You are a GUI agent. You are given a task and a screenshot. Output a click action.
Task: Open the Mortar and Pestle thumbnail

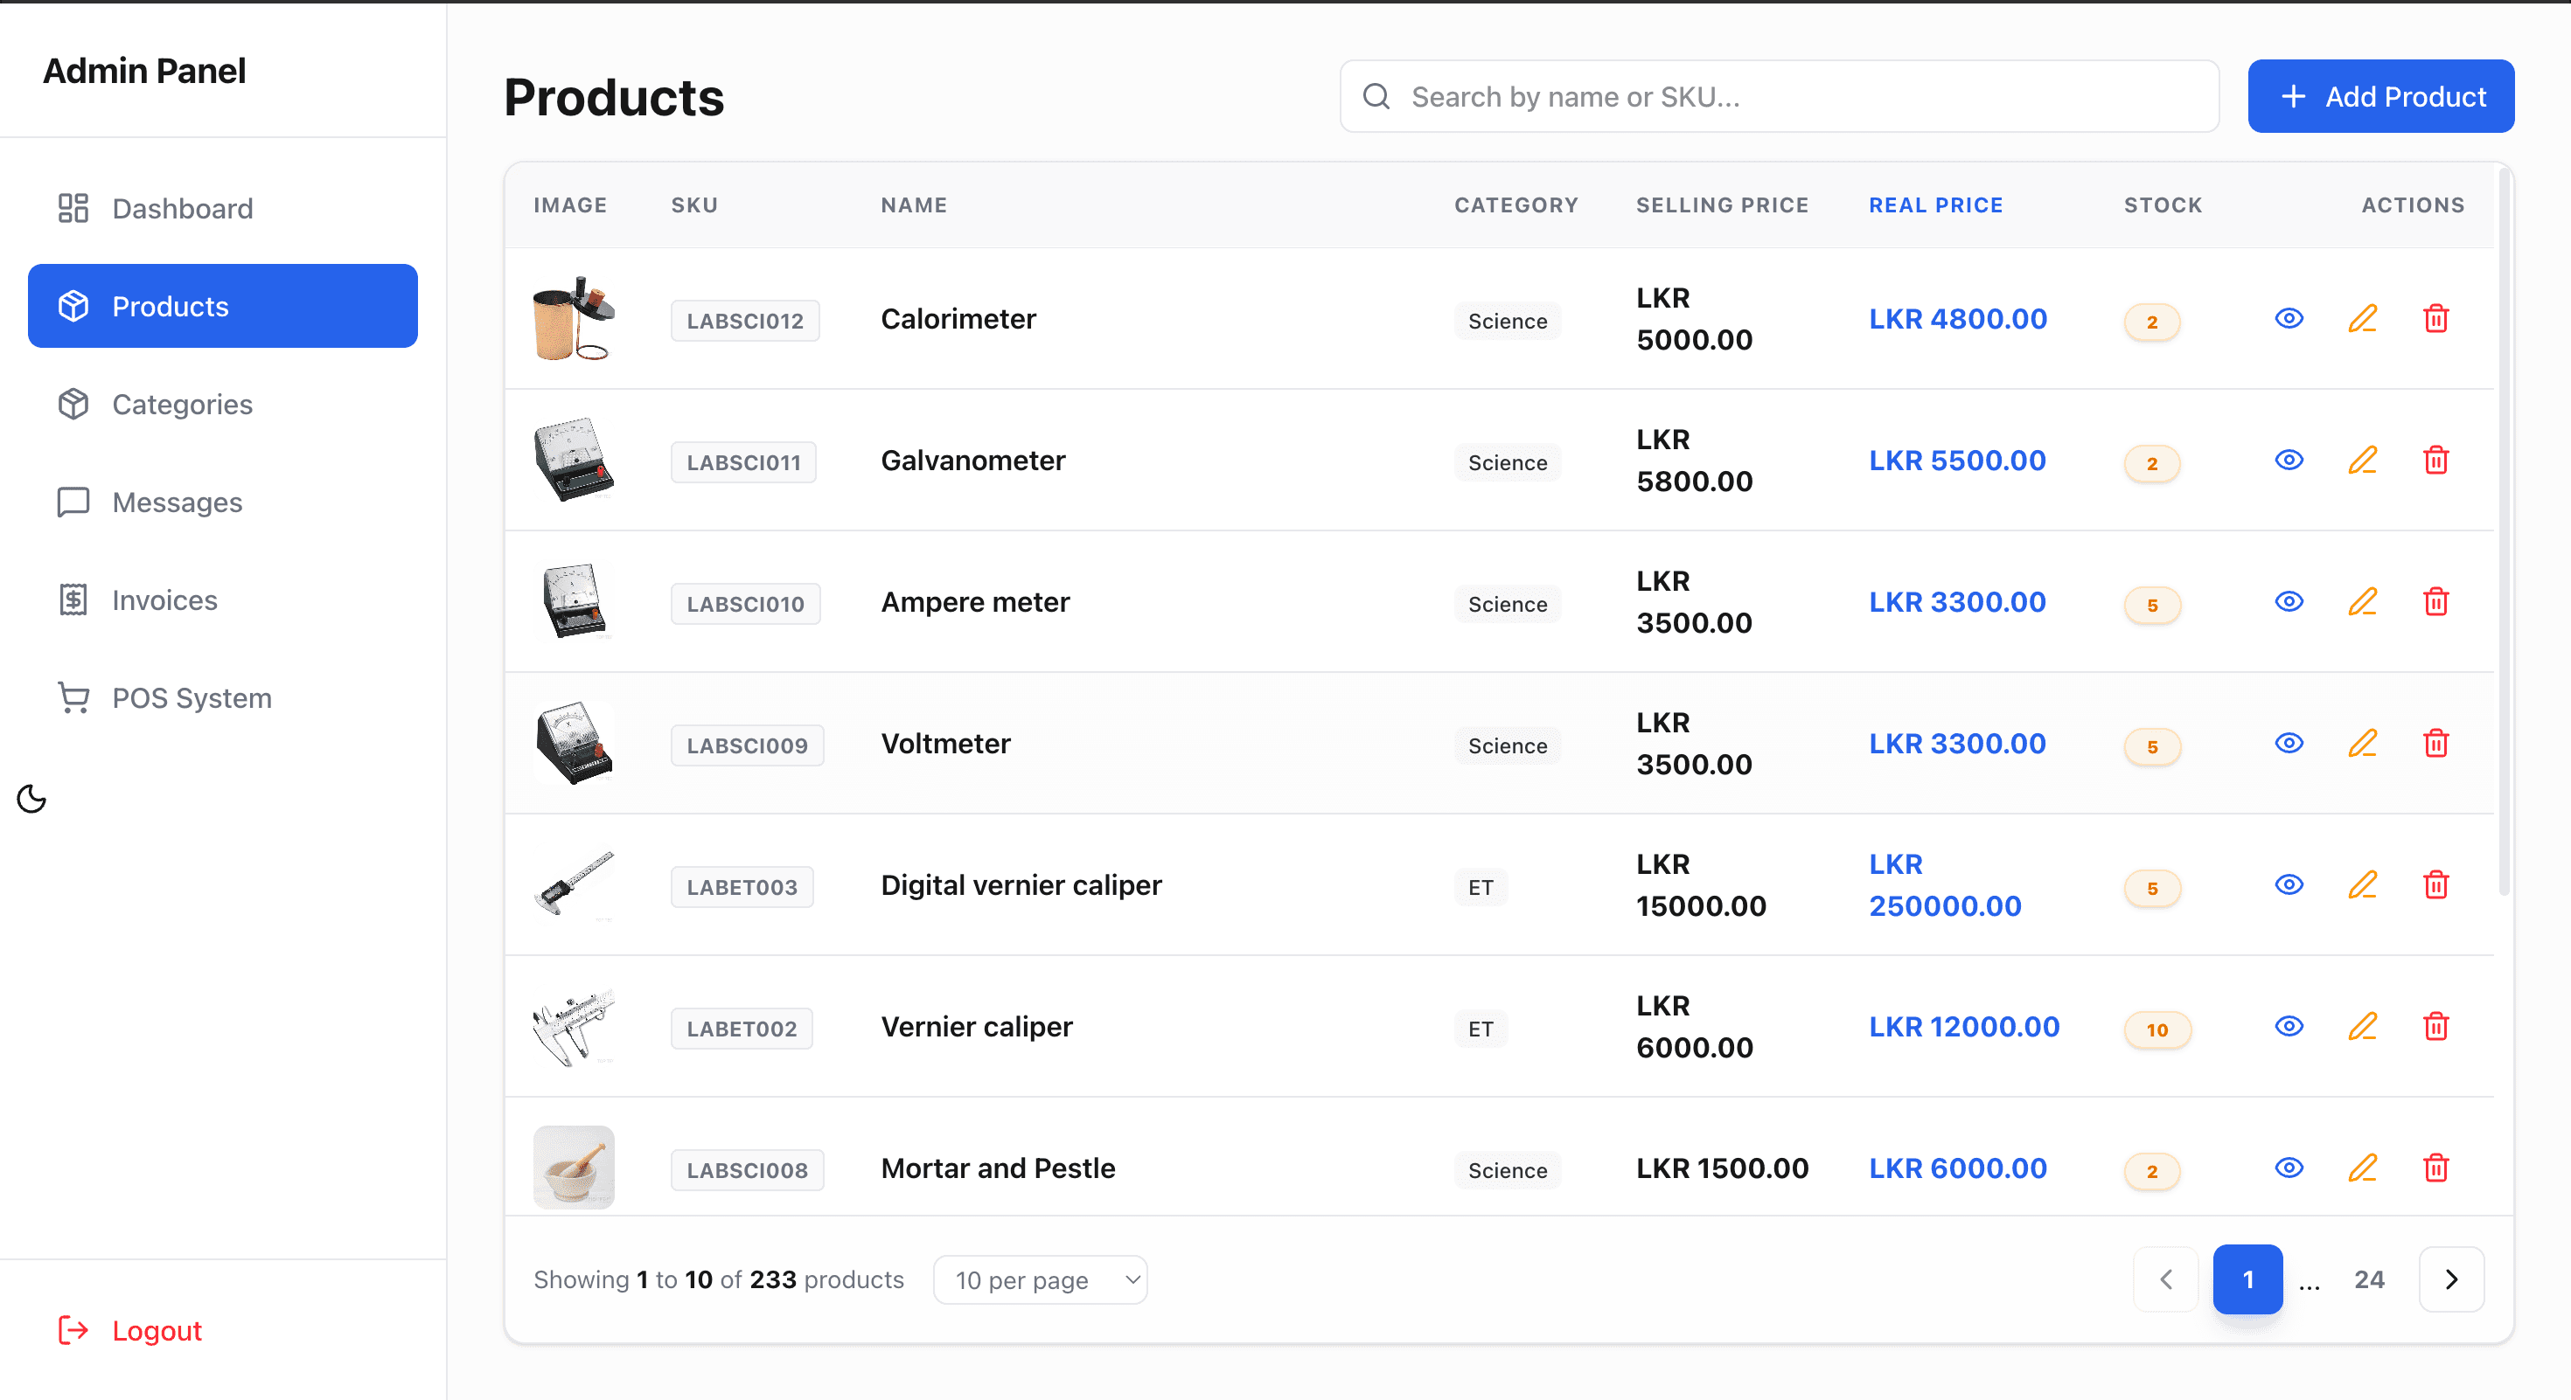[x=574, y=1167]
